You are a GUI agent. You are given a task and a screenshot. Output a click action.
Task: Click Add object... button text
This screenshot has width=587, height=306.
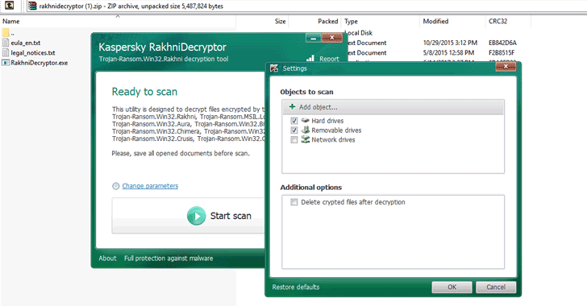318,107
